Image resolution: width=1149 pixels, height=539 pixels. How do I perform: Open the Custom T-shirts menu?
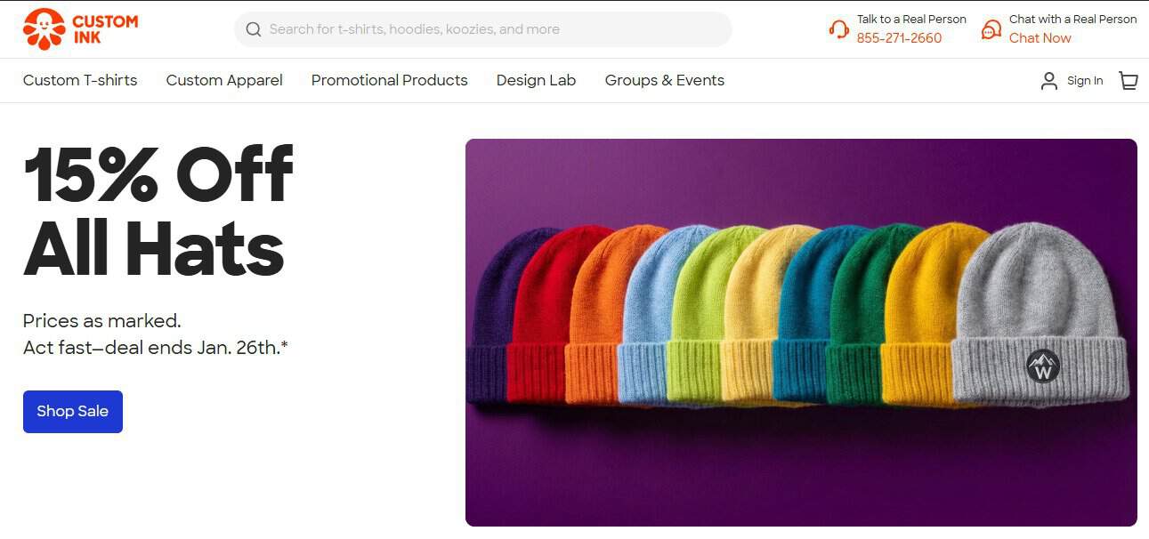80,80
